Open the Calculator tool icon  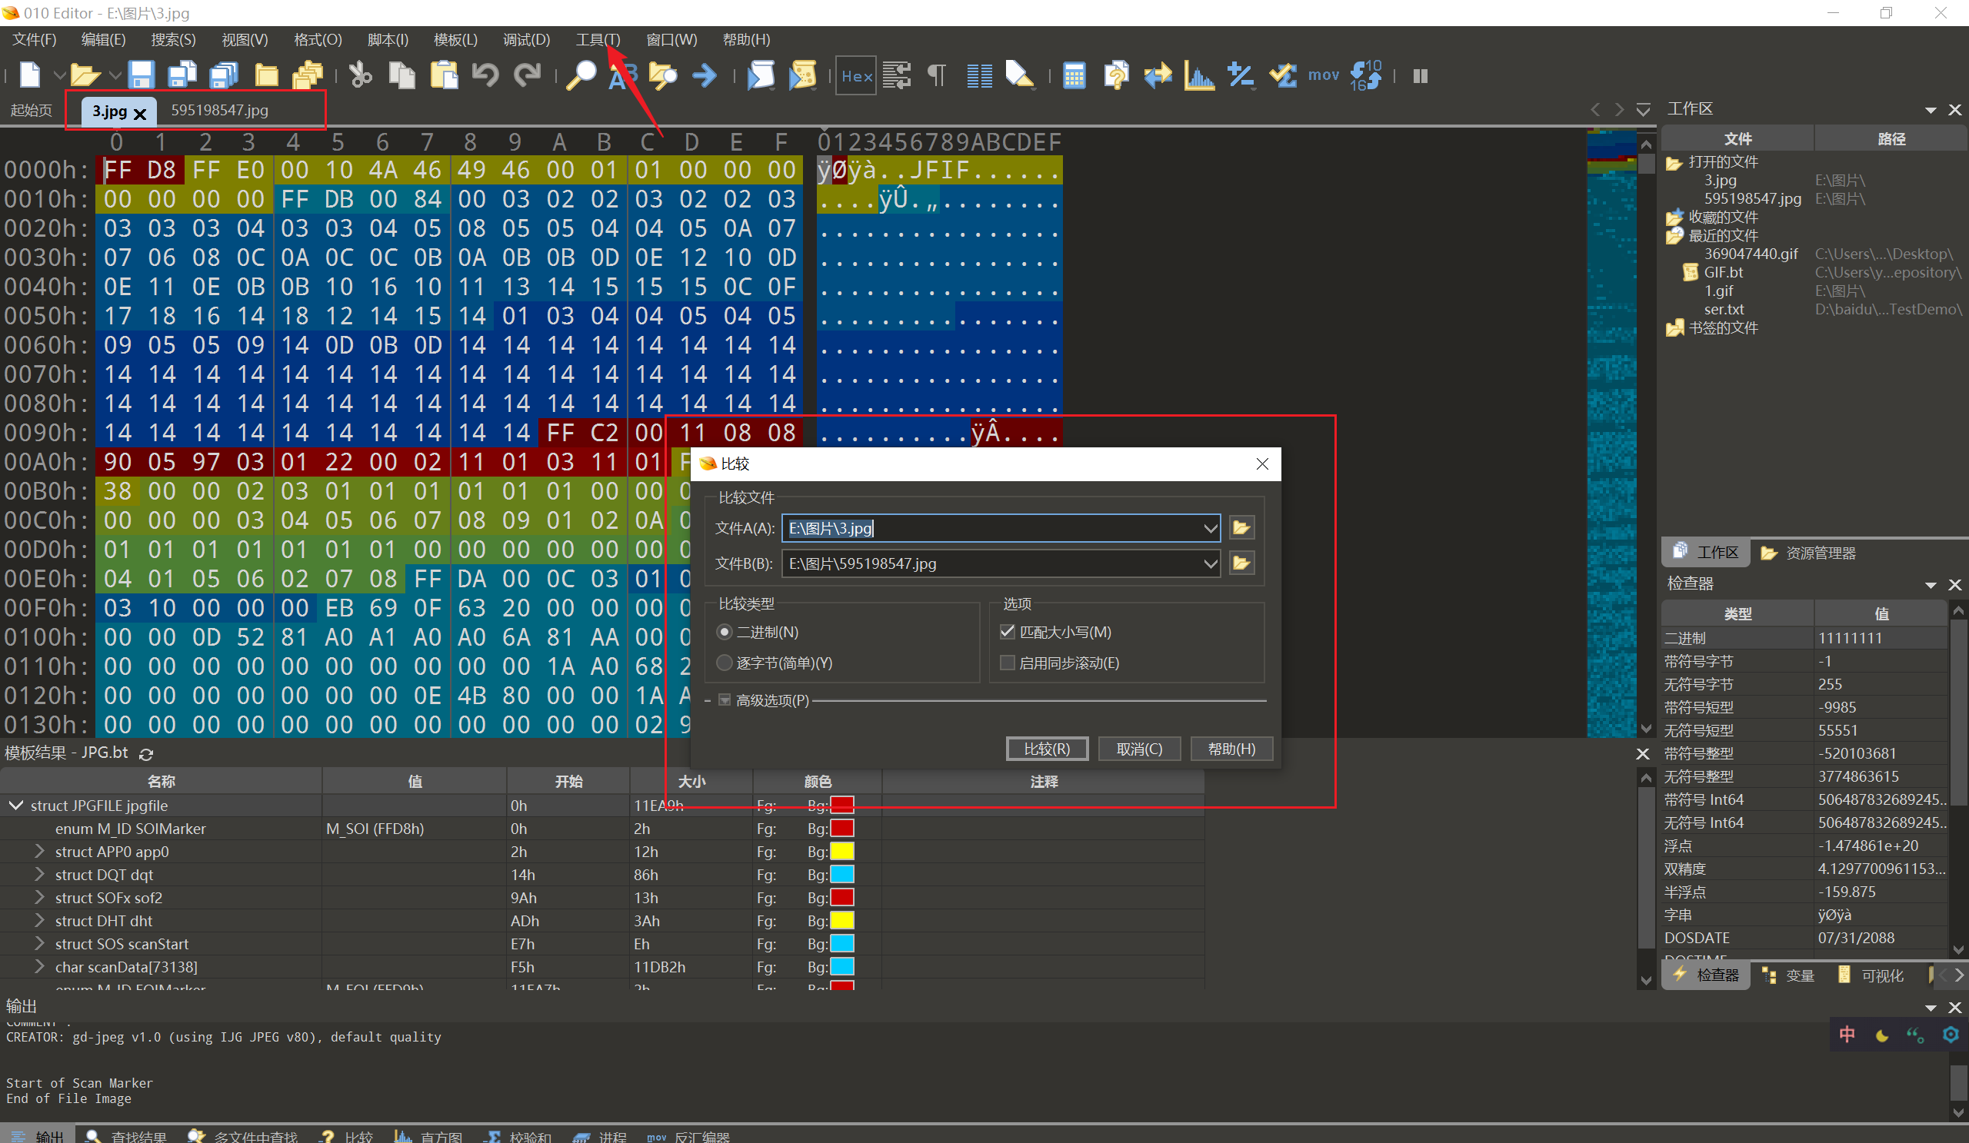pos(1074,76)
